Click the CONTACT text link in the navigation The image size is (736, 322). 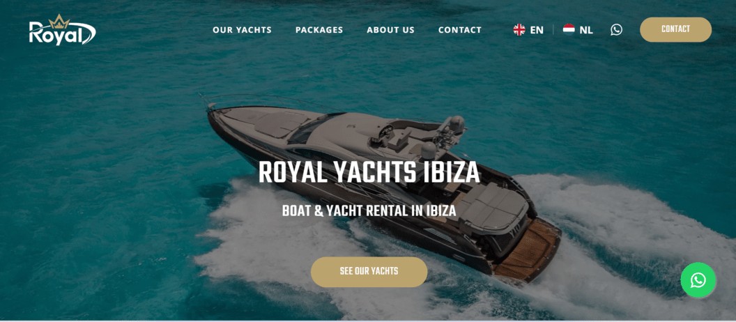pyautogui.click(x=460, y=30)
